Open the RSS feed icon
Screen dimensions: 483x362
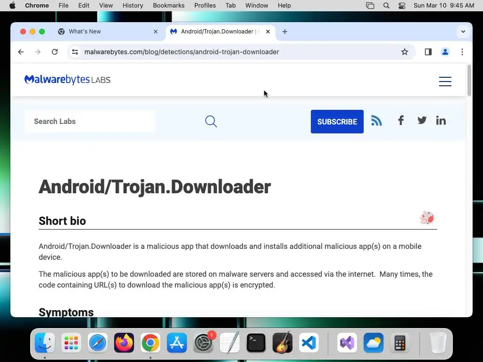[376, 120]
